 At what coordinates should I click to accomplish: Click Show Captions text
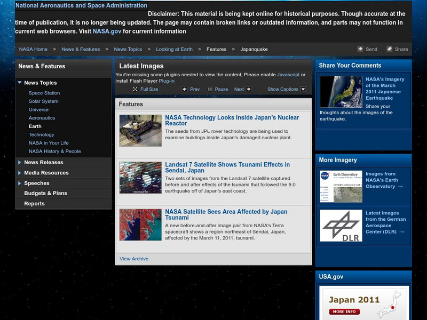tap(283, 89)
